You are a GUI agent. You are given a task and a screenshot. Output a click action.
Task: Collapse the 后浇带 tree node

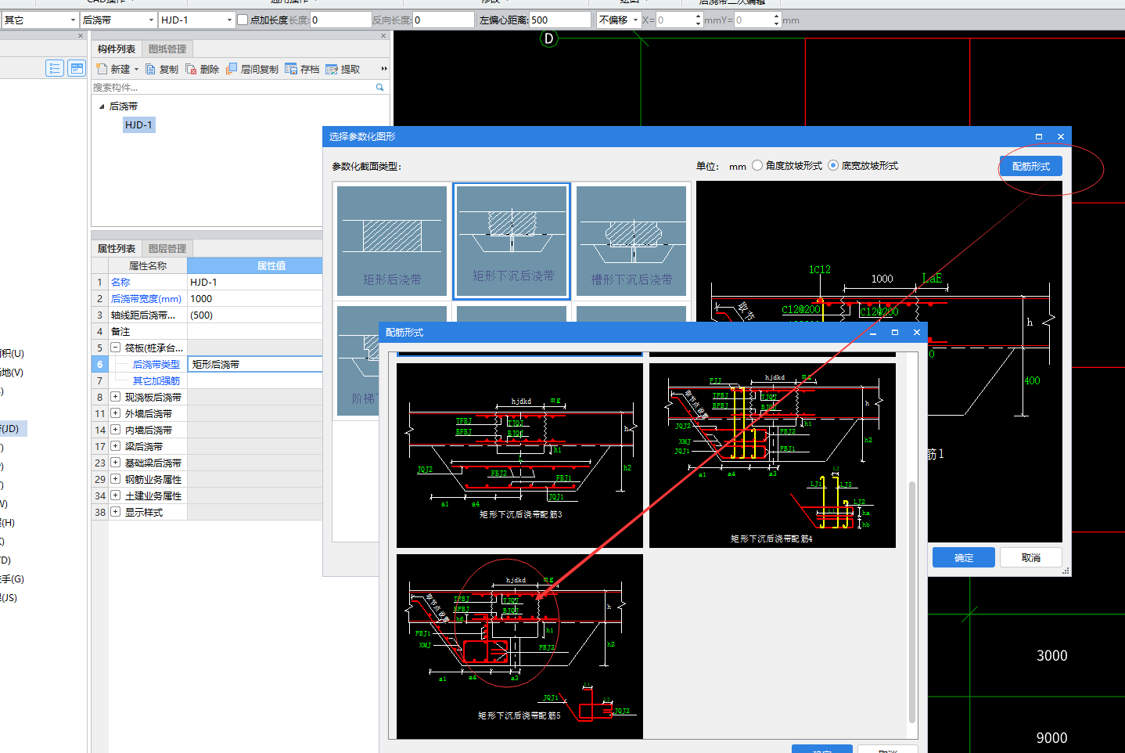coord(102,106)
